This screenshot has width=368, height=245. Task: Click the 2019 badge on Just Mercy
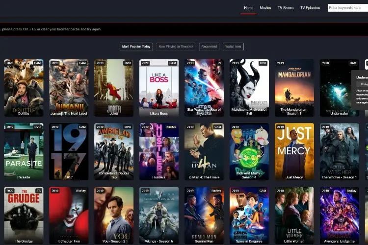pos(280,127)
